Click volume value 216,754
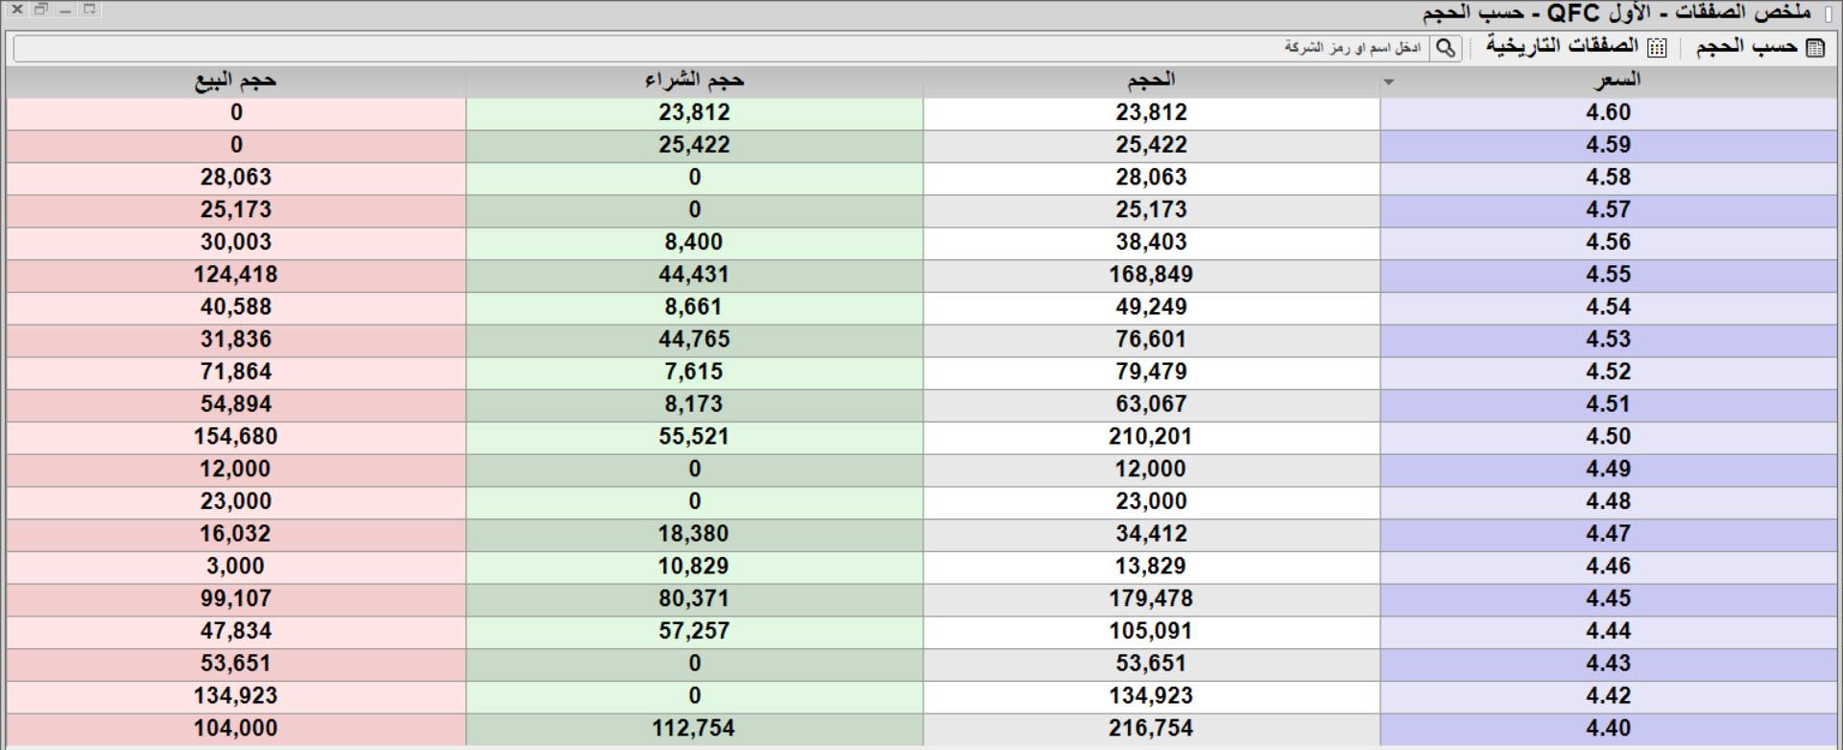Viewport: 1843px width, 750px height. pyautogui.click(x=1151, y=729)
